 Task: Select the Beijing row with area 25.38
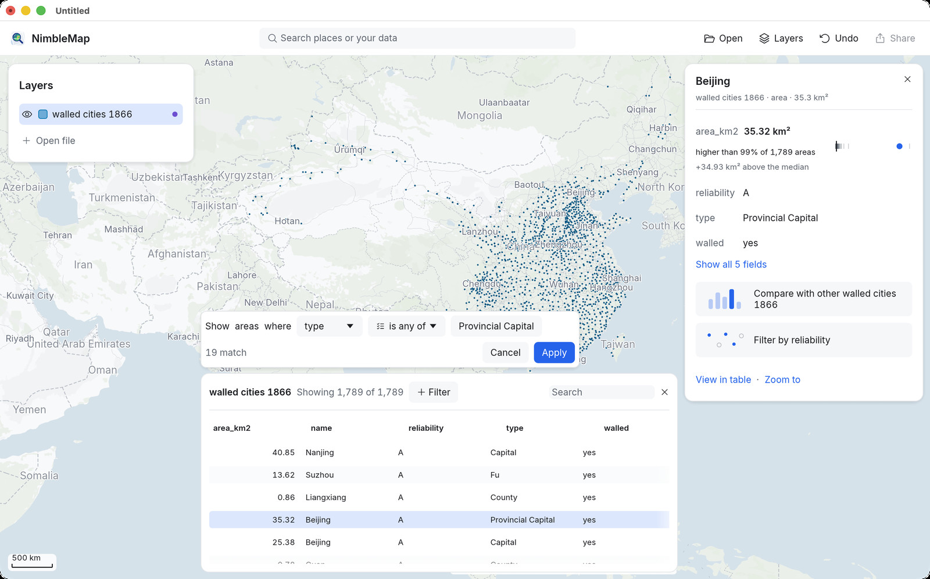(439, 542)
